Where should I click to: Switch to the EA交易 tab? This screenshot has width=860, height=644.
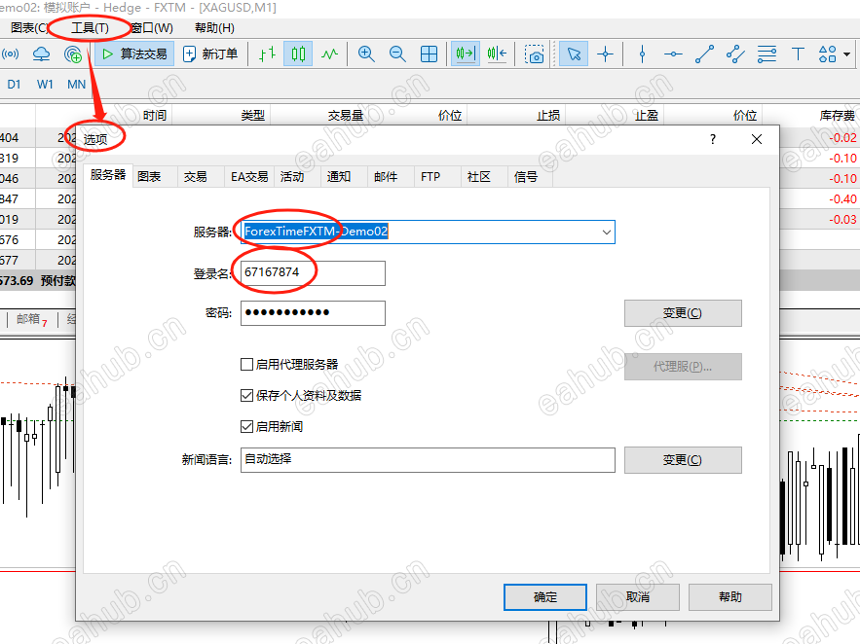point(248,176)
